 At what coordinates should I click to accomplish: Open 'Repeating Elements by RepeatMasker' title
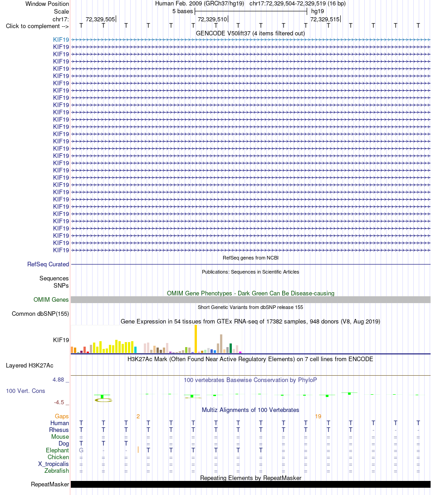250,478
